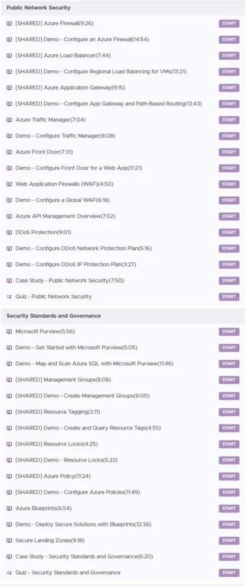Open the Public Network Security section header
The image size is (246, 586).
click(x=122, y=8)
